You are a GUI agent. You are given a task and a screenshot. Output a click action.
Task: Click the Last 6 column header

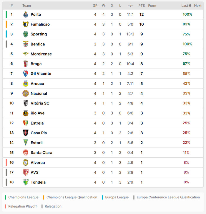(186, 6)
